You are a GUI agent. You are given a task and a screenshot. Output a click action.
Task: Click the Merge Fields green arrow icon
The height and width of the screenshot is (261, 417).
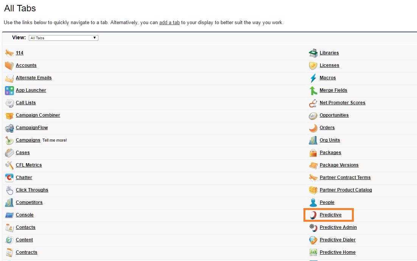(313, 90)
